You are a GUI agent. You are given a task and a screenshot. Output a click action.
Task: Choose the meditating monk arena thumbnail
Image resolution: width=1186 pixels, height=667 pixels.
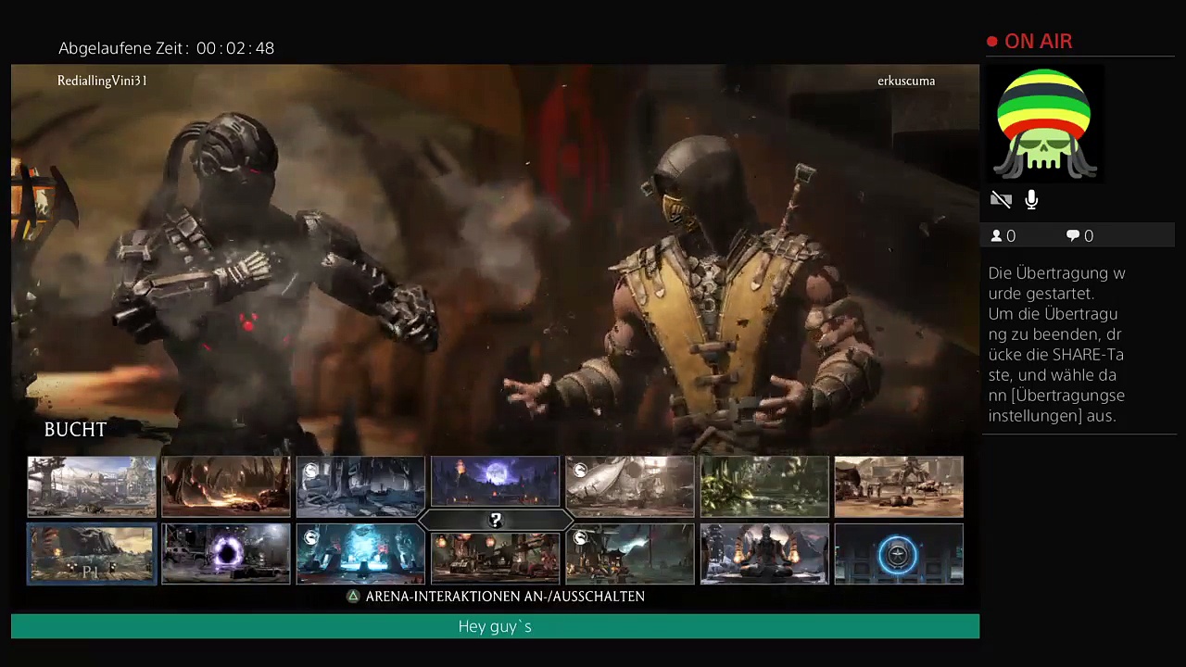[x=764, y=554]
